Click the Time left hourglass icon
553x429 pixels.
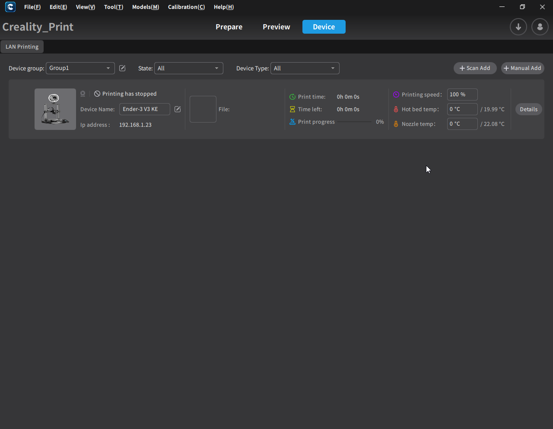(292, 109)
